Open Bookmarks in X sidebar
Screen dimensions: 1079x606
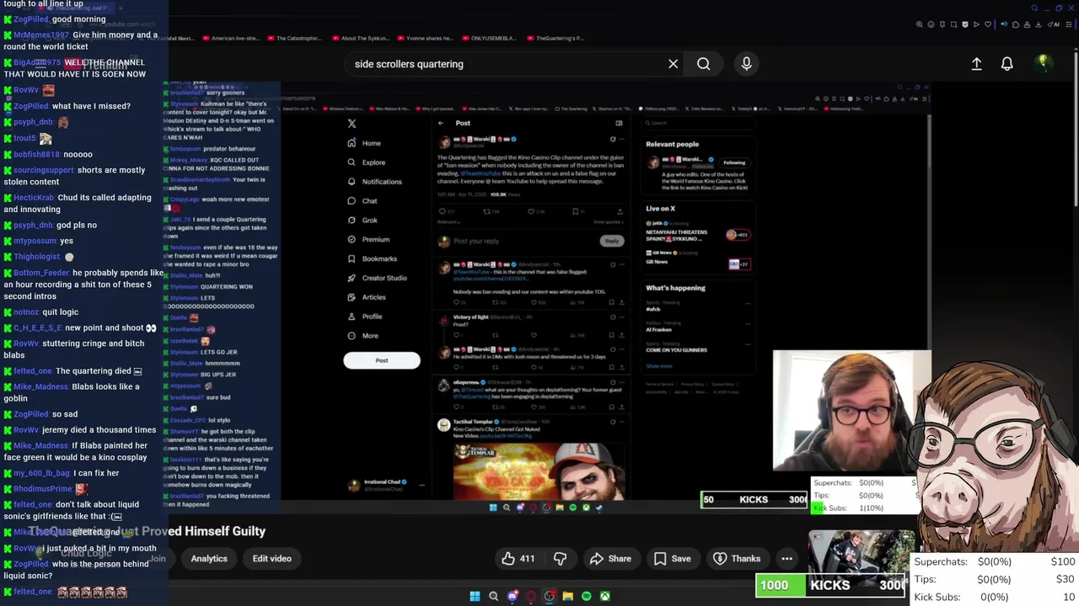372,258
